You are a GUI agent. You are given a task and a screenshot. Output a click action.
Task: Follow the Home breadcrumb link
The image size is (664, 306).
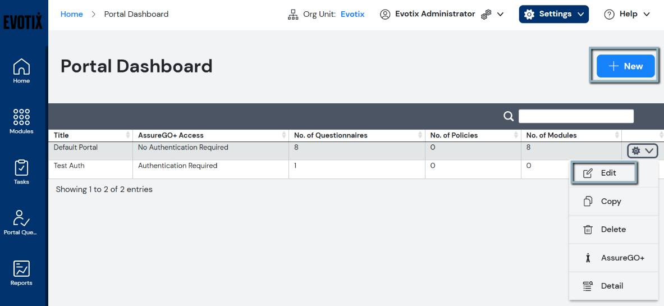click(x=71, y=14)
